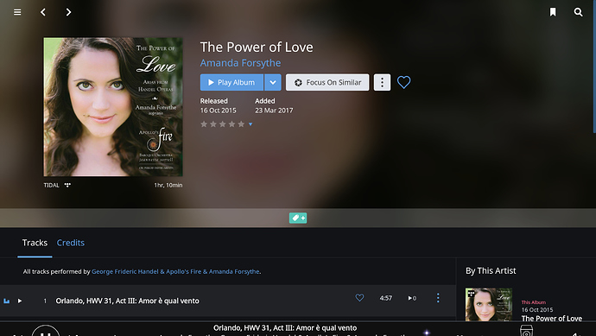Expand the Play Album dropdown arrow
Image resolution: width=596 pixels, height=336 pixels.
click(273, 82)
